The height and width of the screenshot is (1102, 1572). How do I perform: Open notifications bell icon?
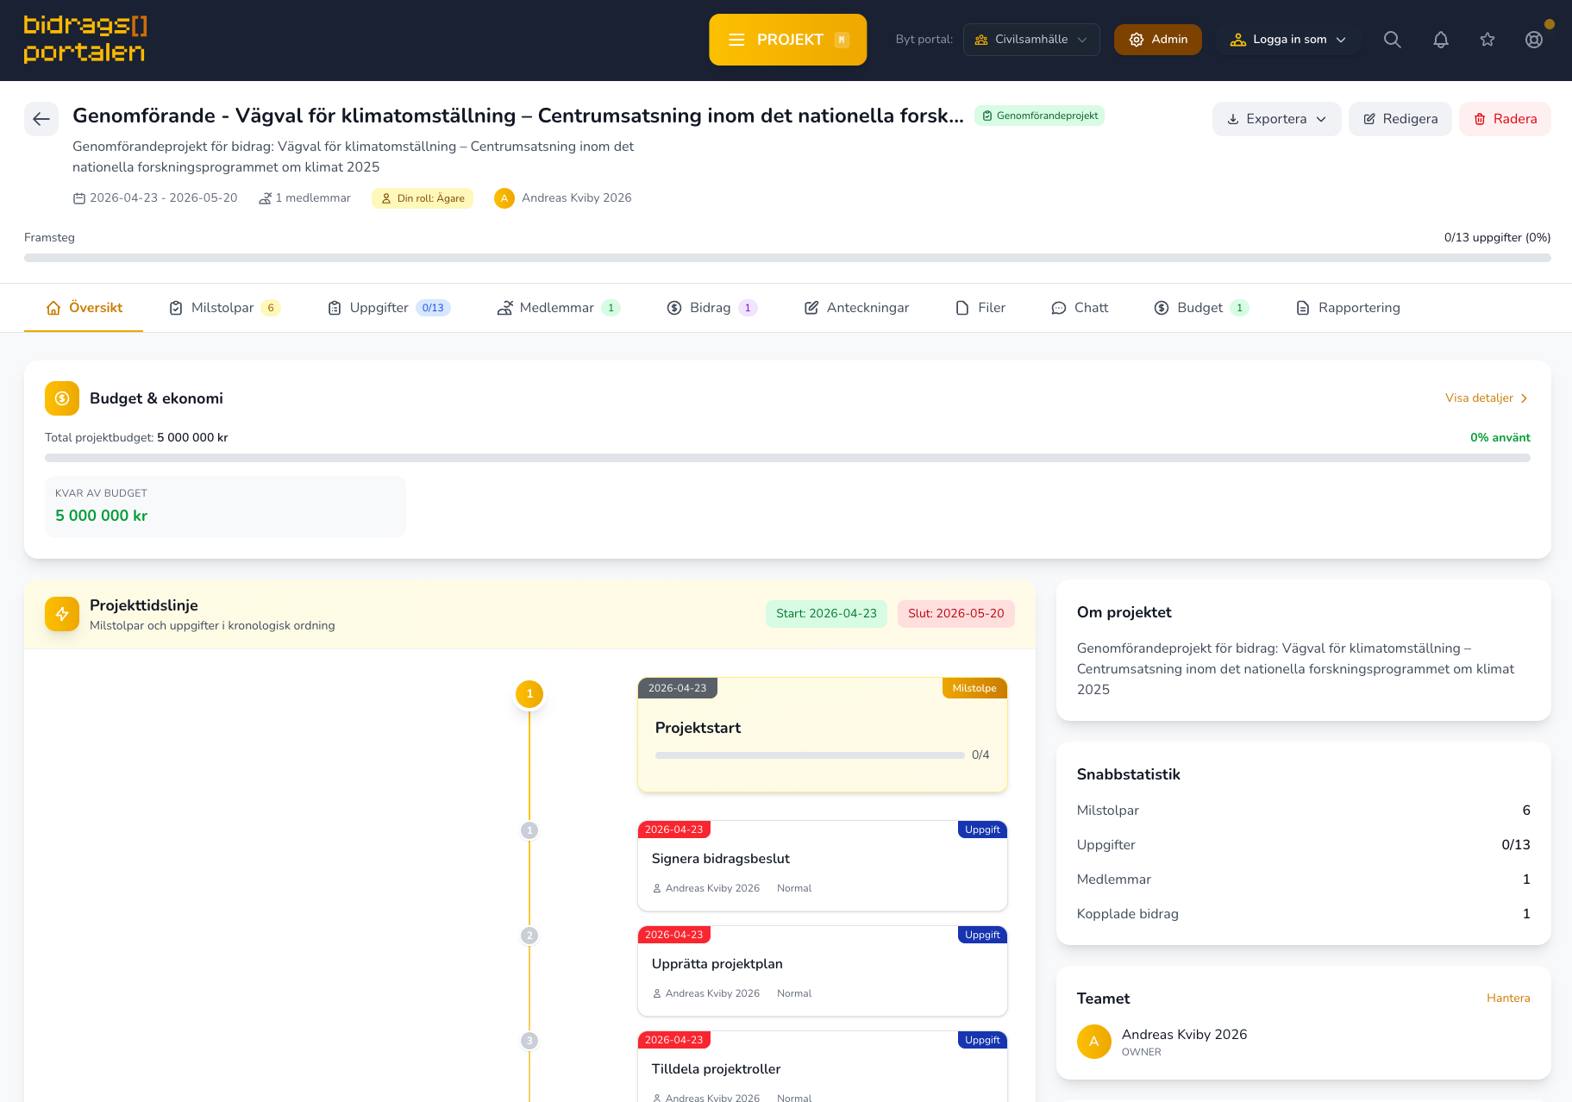[1440, 40]
